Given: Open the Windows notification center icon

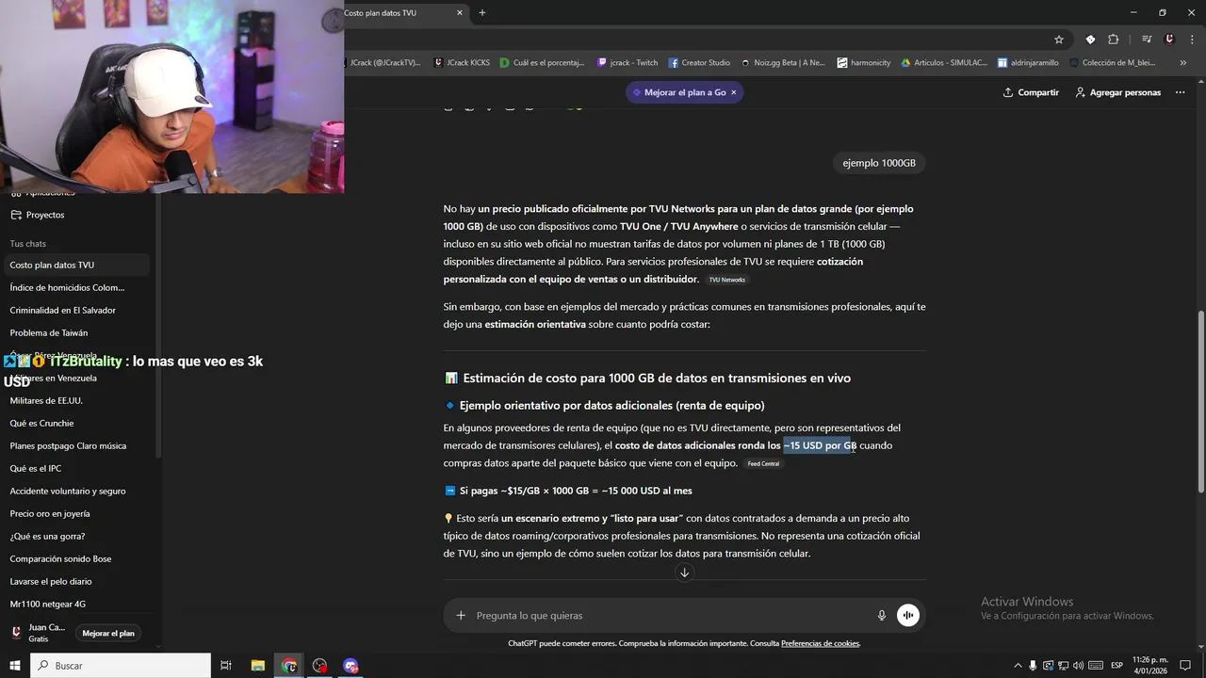Looking at the screenshot, I should click(x=1185, y=666).
